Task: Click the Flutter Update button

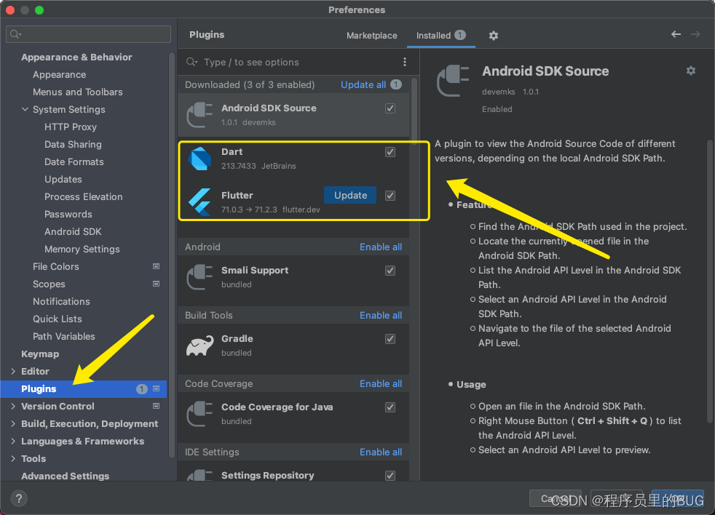Action: 350,195
